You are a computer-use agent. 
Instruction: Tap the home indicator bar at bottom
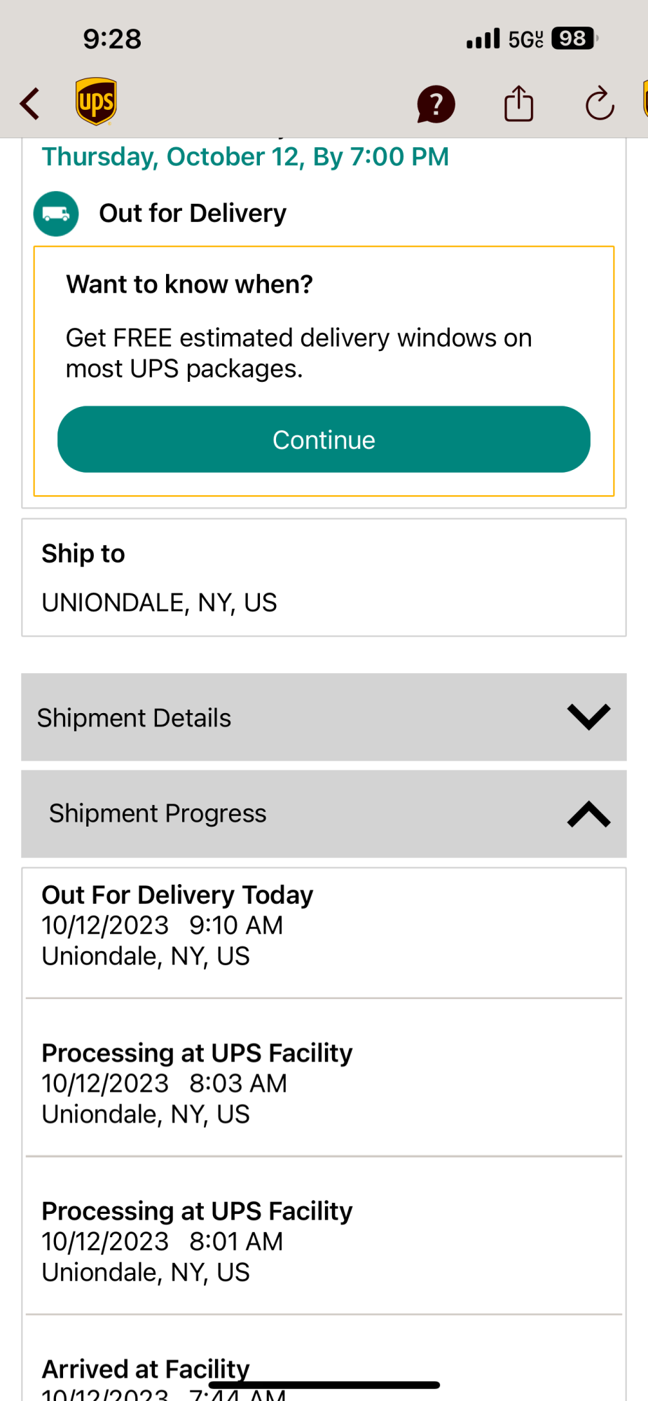point(324,1385)
